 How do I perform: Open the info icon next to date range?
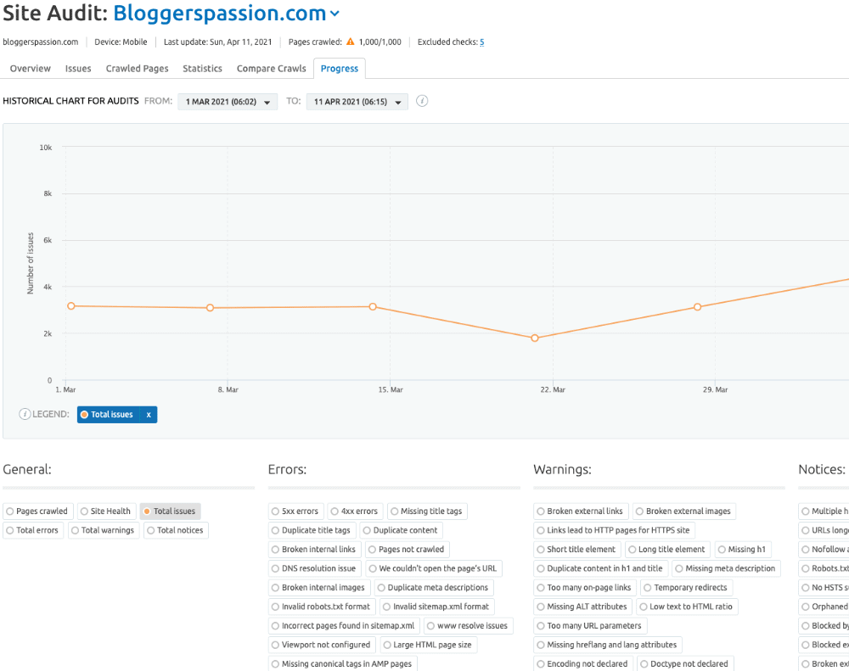[x=422, y=101]
